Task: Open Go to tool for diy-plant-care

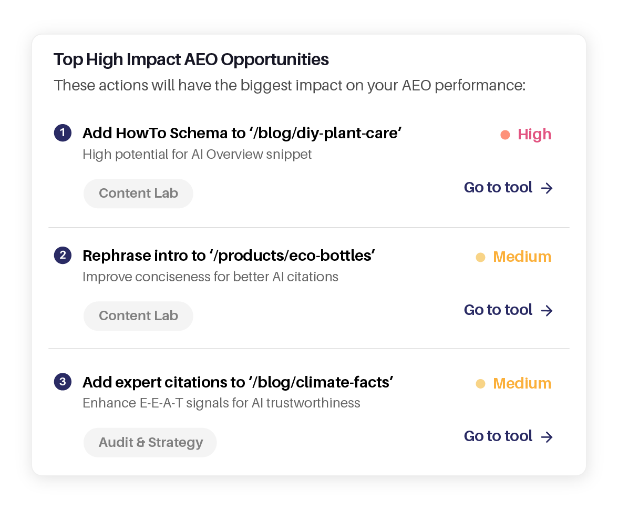Action: click(x=498, y=188)
